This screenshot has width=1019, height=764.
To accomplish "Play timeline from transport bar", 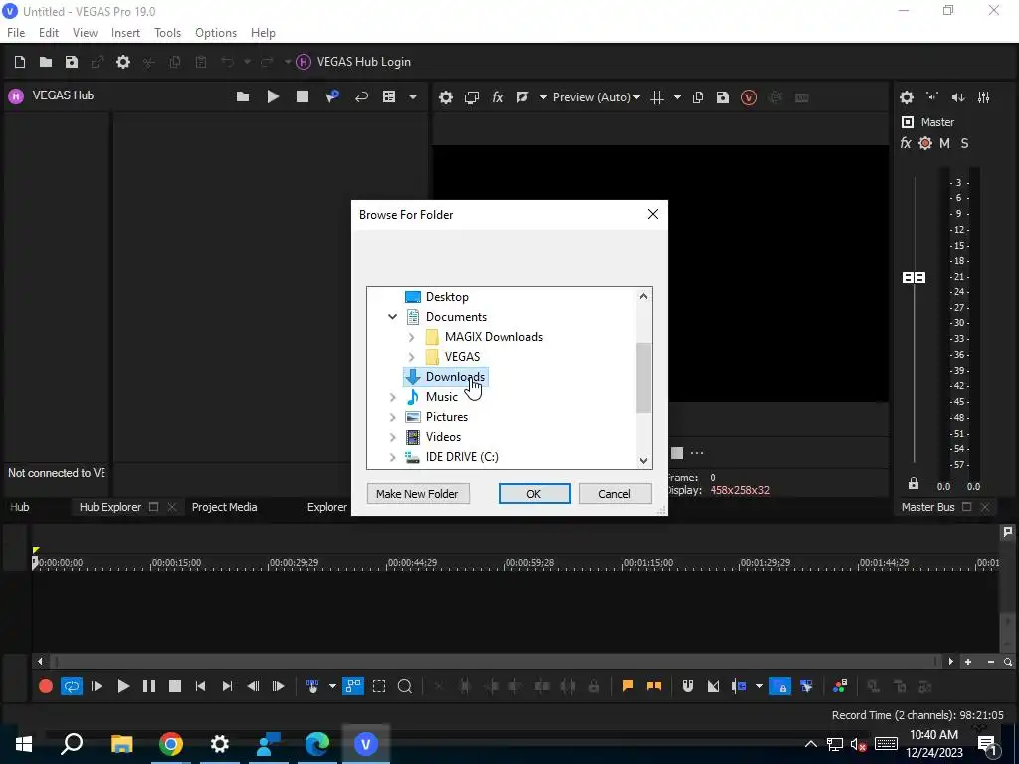I will pyautogui.click(x=122, y=686).
